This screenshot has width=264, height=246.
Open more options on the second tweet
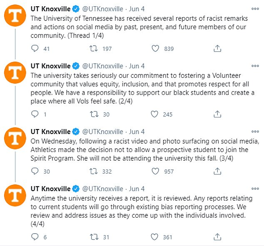click(255, 66)
